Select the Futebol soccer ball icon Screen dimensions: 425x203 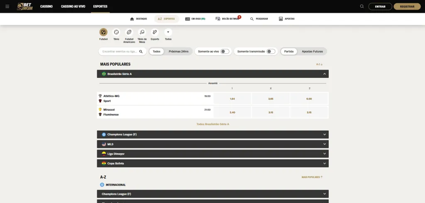[x=103, y=32]
